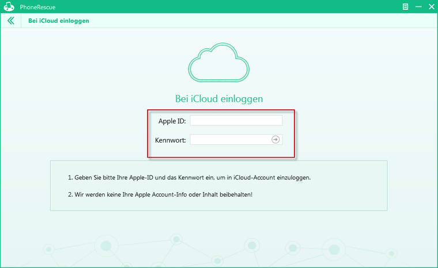Click the green 'Bei iCloud einloggen' heading
Viewport: 438px width, 268px height.
[219, 99]
